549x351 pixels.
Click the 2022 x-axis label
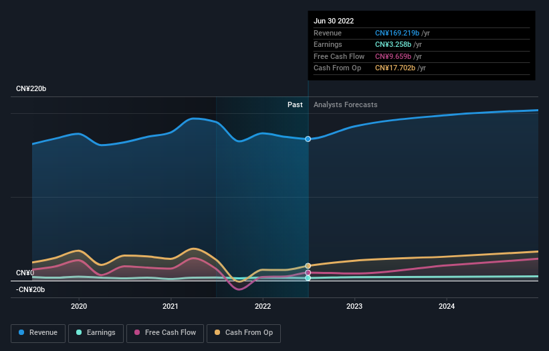[263, 306]
